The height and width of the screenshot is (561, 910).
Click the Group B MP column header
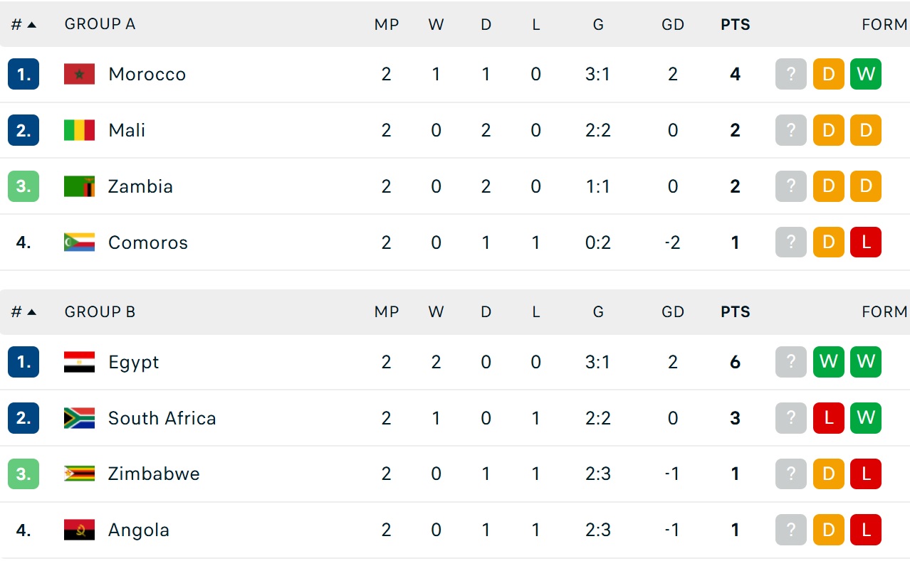coord(387,311)
